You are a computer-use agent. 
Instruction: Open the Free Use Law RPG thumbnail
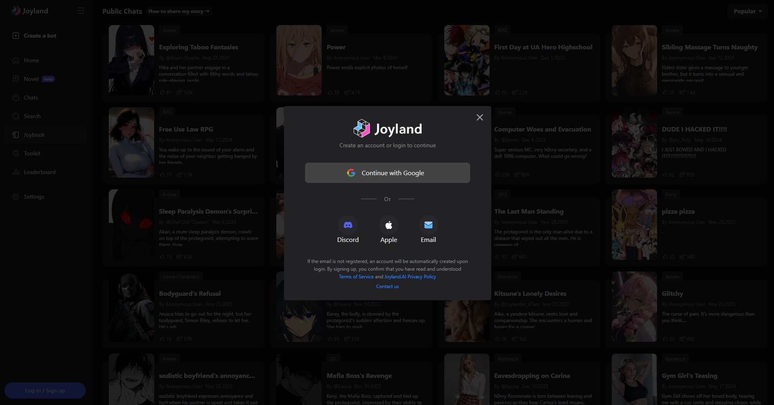pyautogui.click(x=131, y=142)
